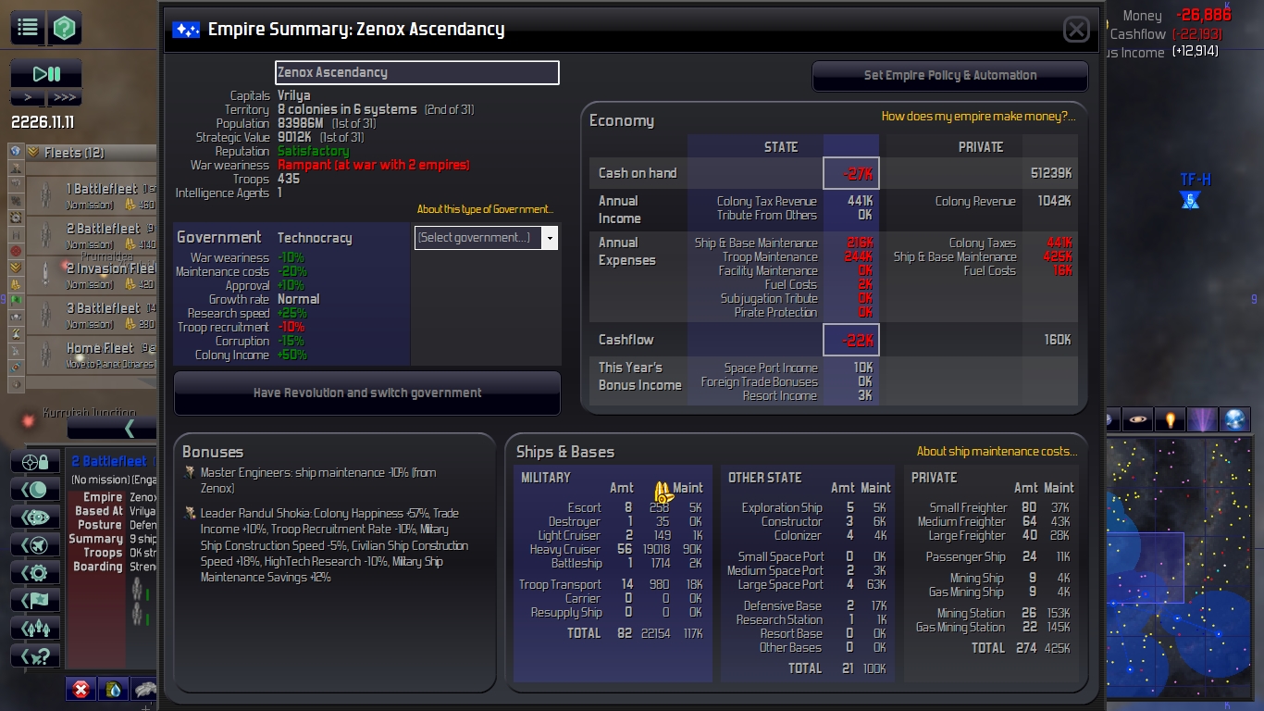Image resolution: width=1264 pixels, height=711 pixels.
Task: Open the Galactopedia help icon
Action: coord(65,28)
